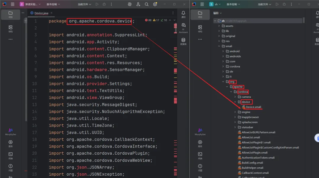The width and height of the screenshot is (319, 178).
Task: Select the splashscreen folder
Action: pos(248,122)
